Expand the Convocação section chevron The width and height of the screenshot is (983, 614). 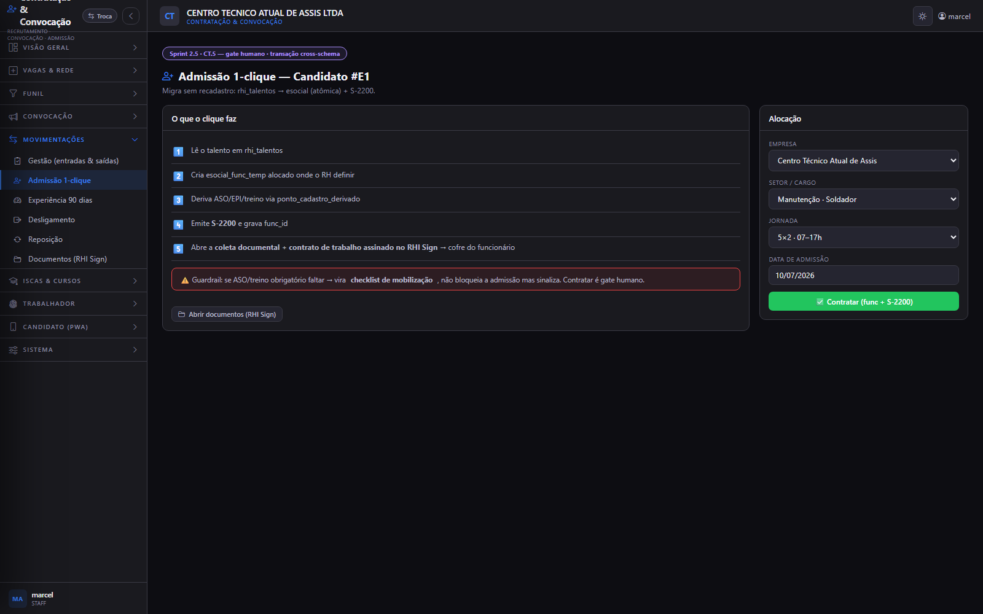coord(135,117)
